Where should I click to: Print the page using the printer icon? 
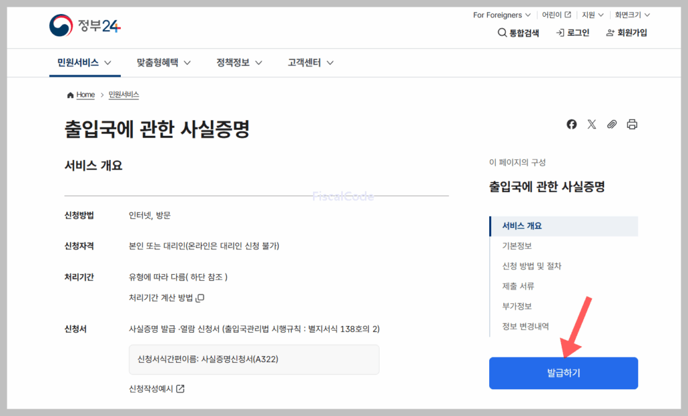pyautogui.click(x=632, y=124)
